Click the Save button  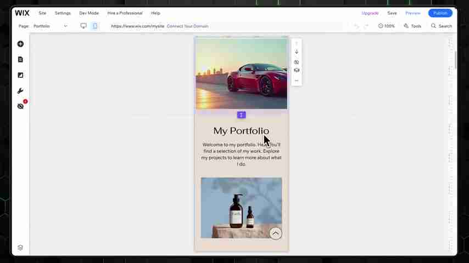[x=392, y=13]
